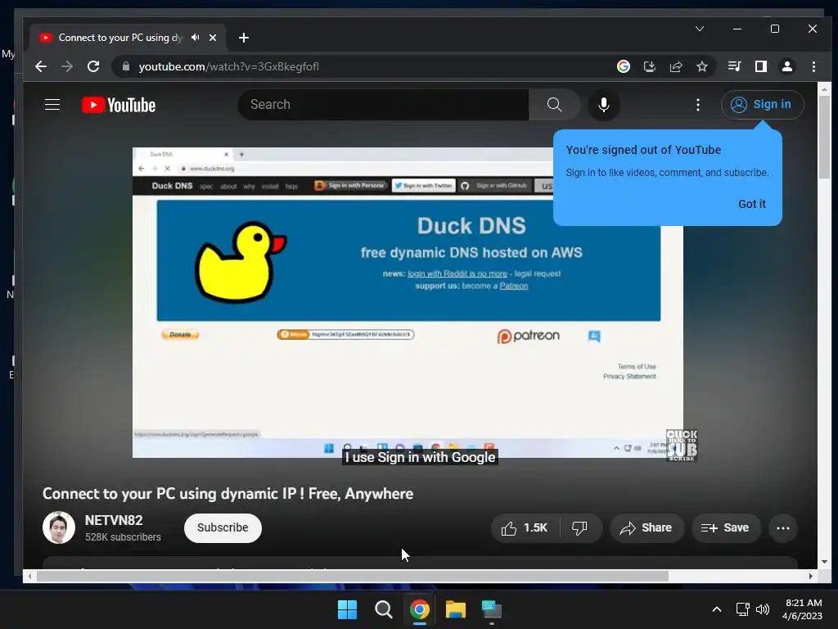Install app via the download icon in address bar
This screenshot has height=629, width=838.
pyautogui.click(x=649, y=66)
